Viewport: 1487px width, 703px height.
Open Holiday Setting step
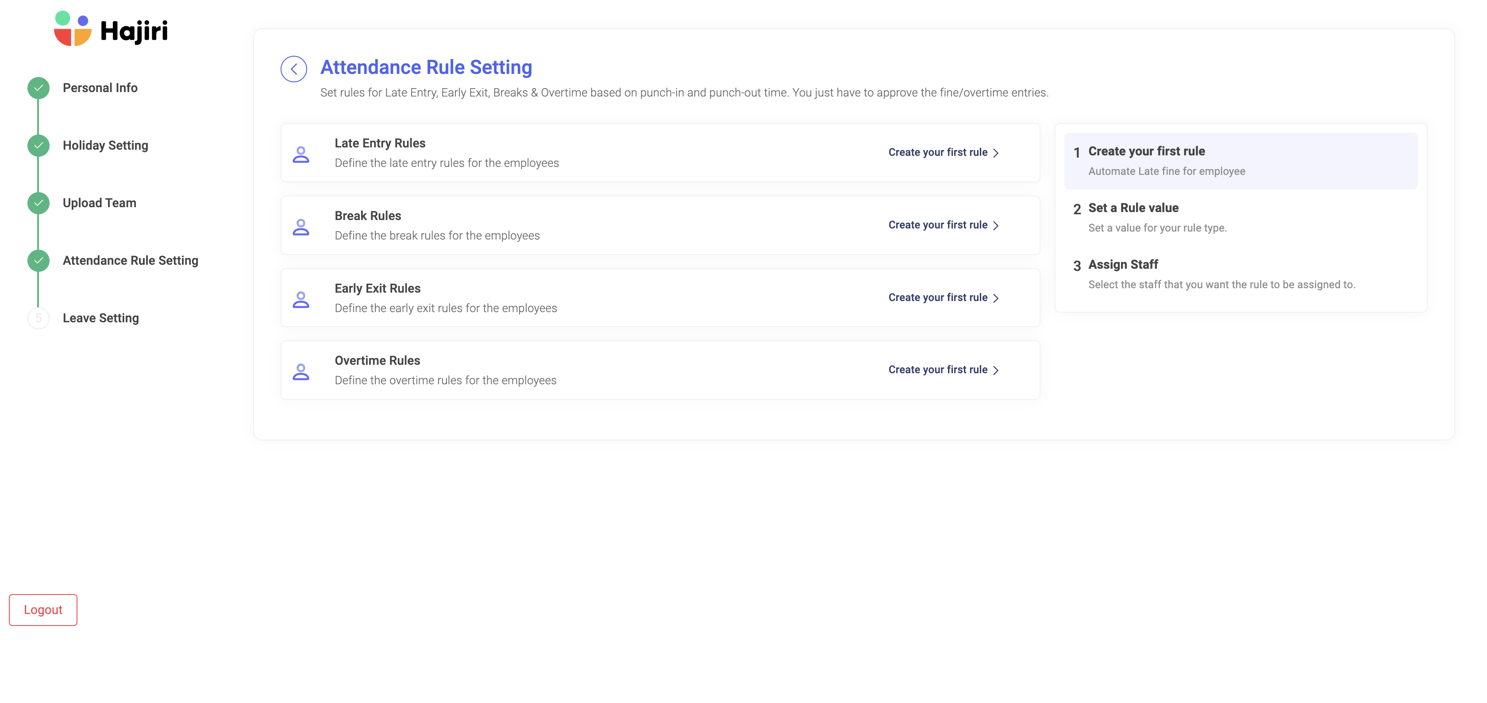click(x=105, y=146)
